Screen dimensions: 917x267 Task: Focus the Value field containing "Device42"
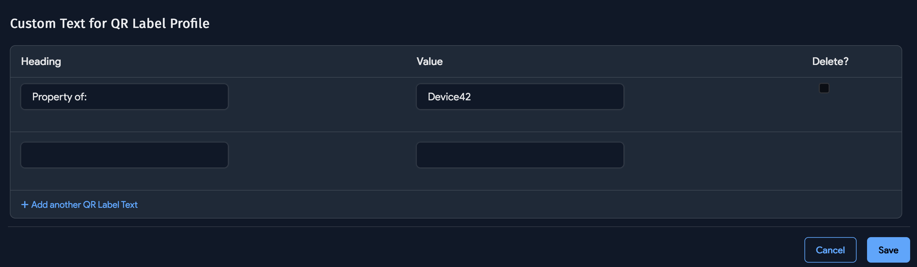pyautogui.click(x=520, y=97)
